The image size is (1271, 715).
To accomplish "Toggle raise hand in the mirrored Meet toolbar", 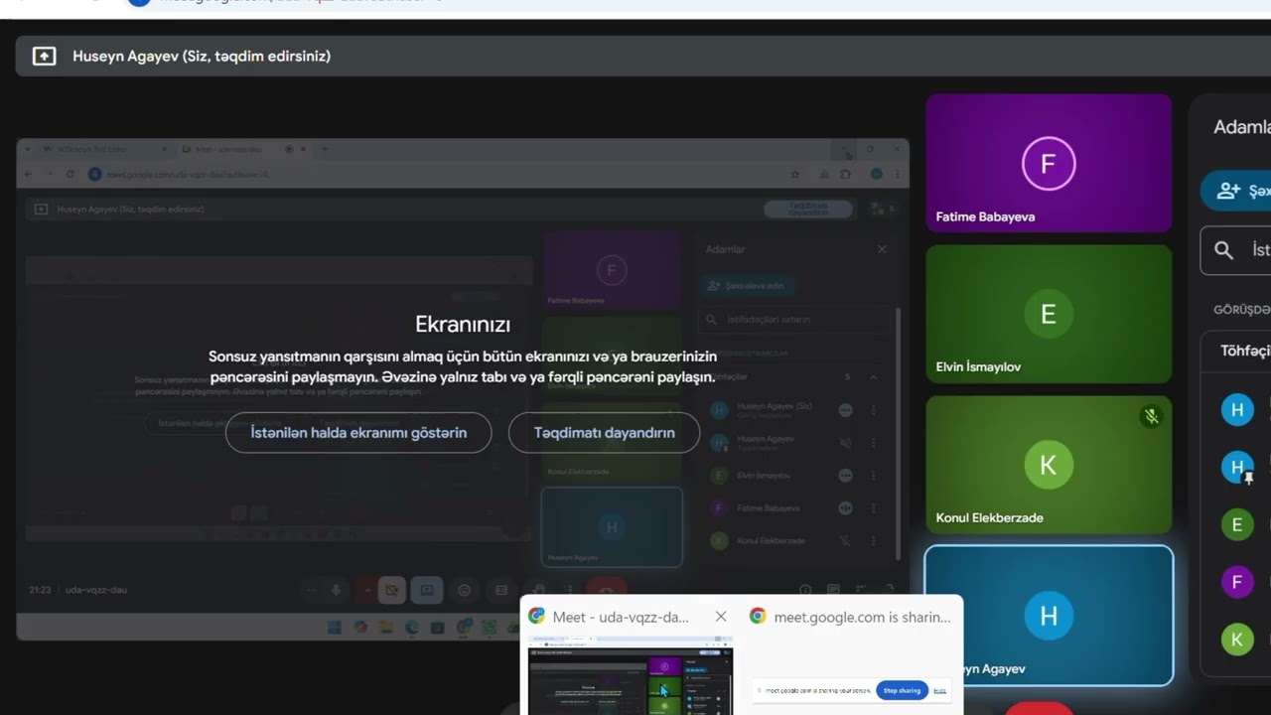I will point(538,590).
